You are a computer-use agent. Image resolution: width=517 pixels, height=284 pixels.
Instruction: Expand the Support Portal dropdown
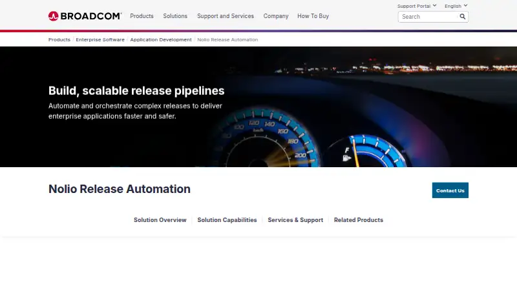click(417, 6)
